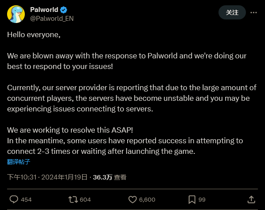Click the tweet text about unstable servers
Viewport: 265px width, 210px height.
[132, 98]
